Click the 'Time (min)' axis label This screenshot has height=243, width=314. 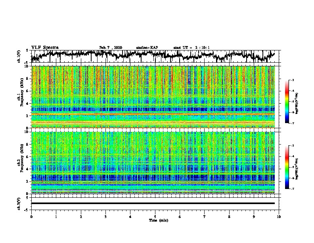[159, 220]
